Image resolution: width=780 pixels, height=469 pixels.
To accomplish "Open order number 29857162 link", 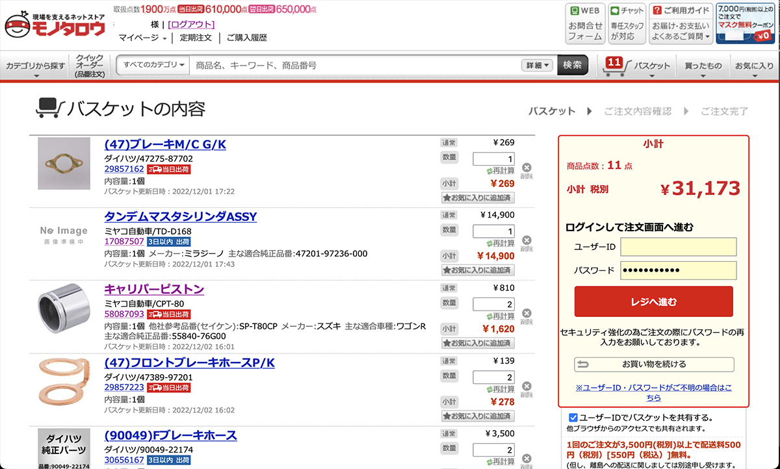I will coord(124,169).
